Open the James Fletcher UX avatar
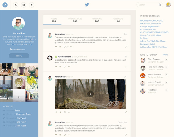This screenshot has width=174, height=137. tap(143, 76)
